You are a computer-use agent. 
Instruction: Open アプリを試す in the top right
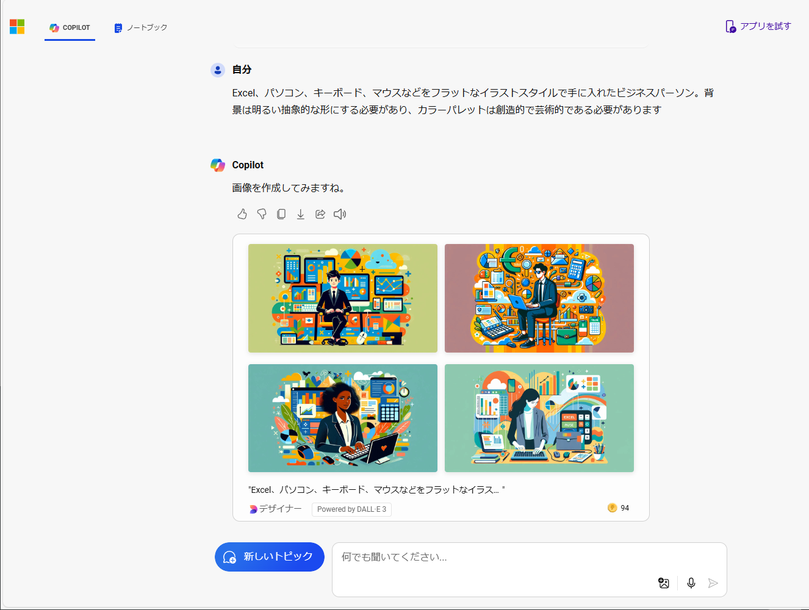[x=758, y=26]
